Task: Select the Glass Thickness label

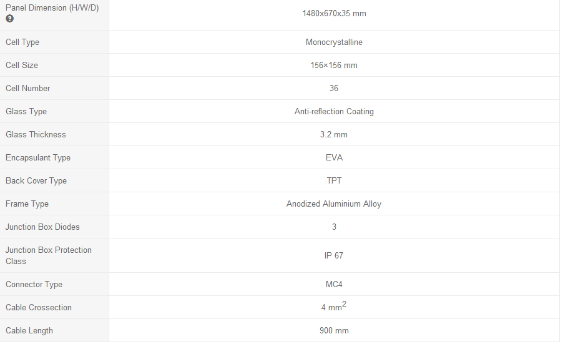Action: (36, 135)
